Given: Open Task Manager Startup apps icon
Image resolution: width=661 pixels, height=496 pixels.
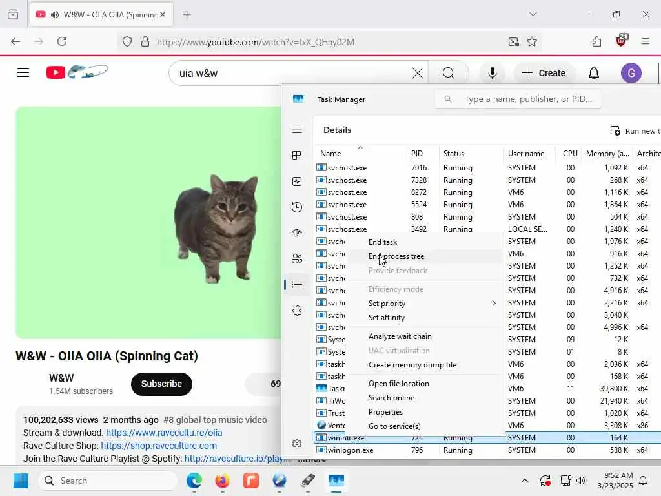Looking at the screenshot, I should pos(297,232).
